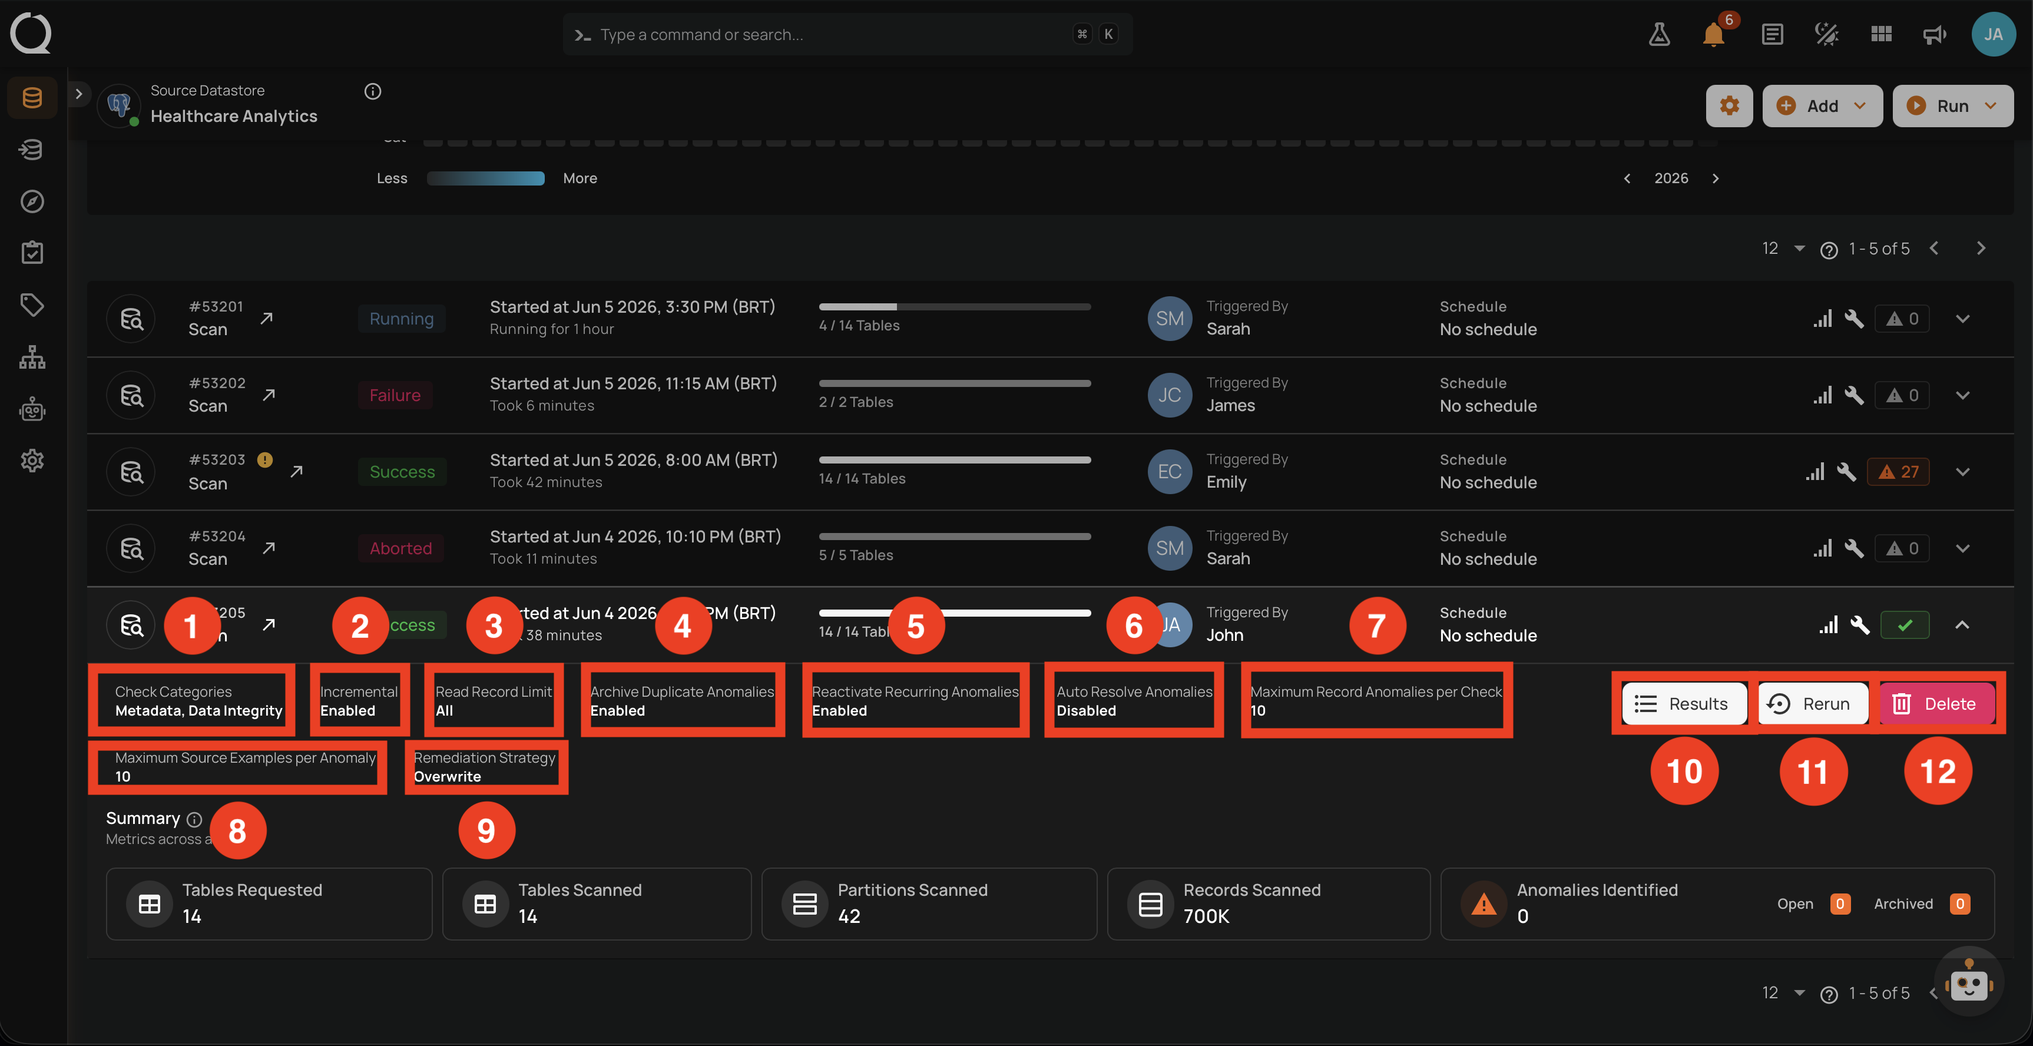Viewport: 2033px width, 1046px height.
Task: Click the Failure status label
Action: click(395, 396)
